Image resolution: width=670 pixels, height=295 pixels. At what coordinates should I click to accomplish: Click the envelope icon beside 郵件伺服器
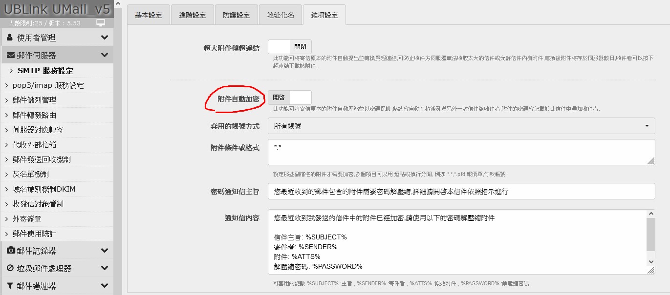click(x=10, y=55)
